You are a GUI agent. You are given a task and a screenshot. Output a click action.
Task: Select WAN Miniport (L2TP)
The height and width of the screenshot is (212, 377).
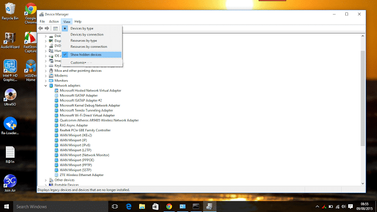pyautogui.click(x=75, y=150)
